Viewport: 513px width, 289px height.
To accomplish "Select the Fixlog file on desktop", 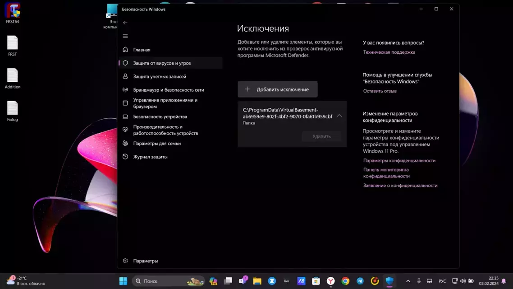I will [x=13, y=112].
